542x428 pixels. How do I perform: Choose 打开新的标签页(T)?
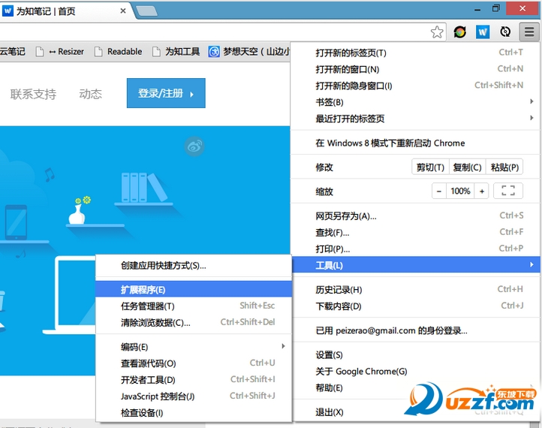(415, 53)
